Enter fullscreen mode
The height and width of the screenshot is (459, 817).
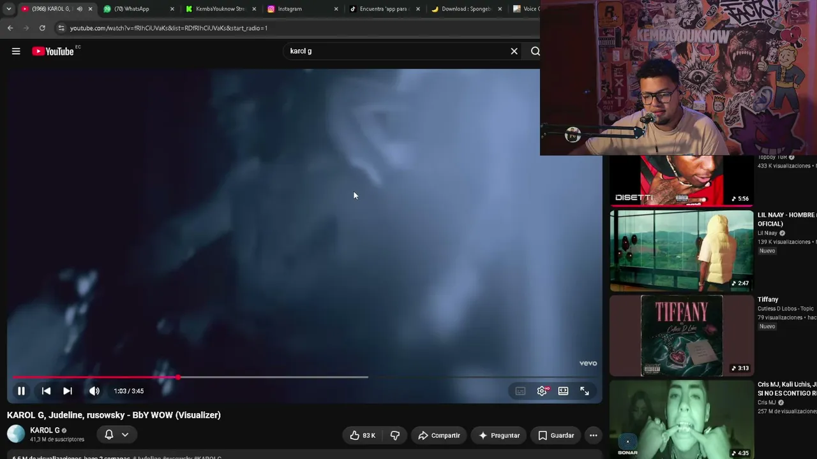tap(585, 391)
